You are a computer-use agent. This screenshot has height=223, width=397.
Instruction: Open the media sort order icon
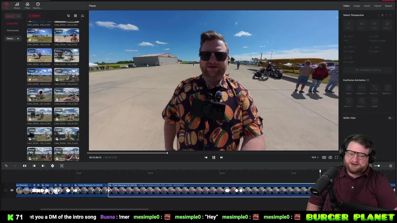(82, 16)
